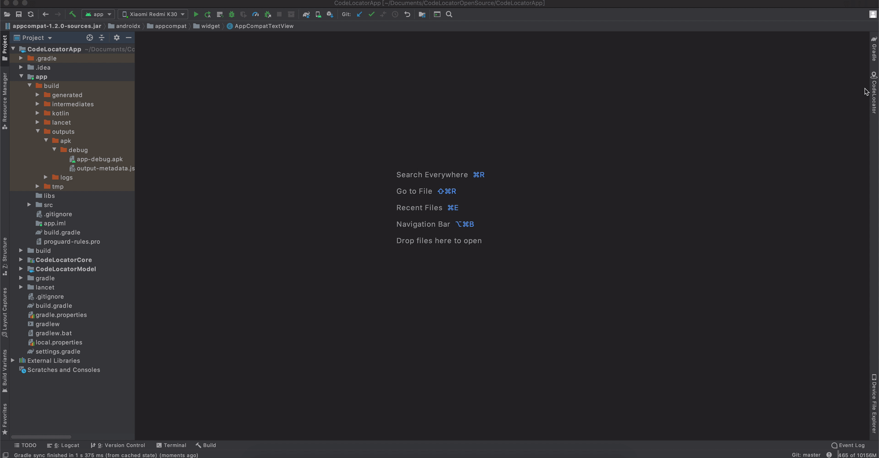Expand the logs folder
The width and height of the screenshot is (879, 458).
pyautogui.click(x=46, y=177)
